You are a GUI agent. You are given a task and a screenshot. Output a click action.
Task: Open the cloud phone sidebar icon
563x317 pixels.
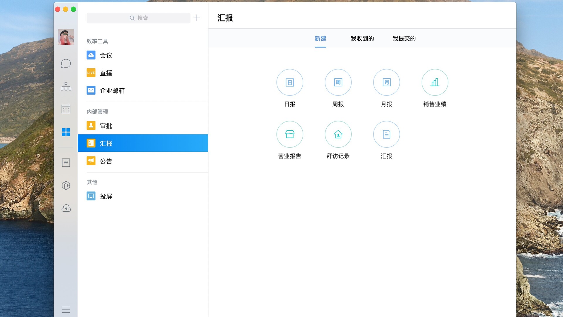click(x=66, y=208)
